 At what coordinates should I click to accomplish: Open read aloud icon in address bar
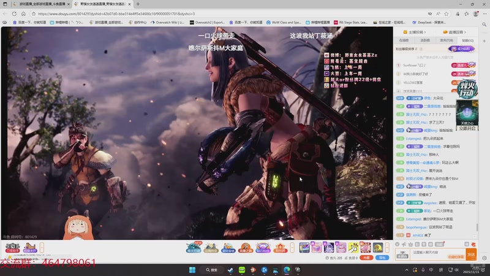(x=438, y=13)
